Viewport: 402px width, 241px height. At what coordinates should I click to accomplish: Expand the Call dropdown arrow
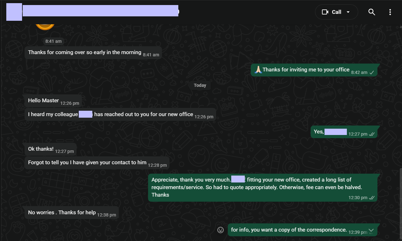[x=348, y=12]
